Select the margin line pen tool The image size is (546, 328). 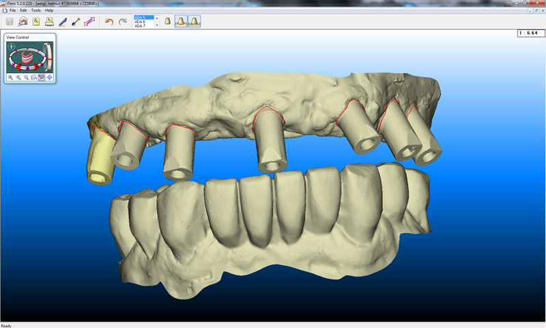coord(63,22)
